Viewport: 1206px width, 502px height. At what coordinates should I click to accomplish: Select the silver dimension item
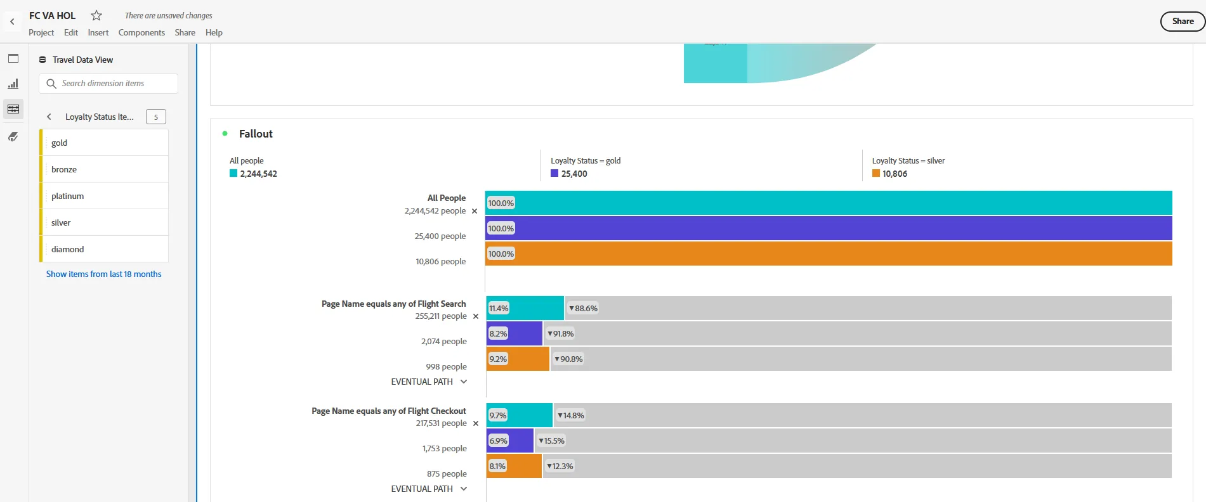point(104,222)
